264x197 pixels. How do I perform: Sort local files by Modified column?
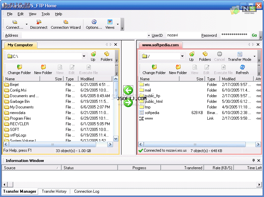(x=95, y=79)
